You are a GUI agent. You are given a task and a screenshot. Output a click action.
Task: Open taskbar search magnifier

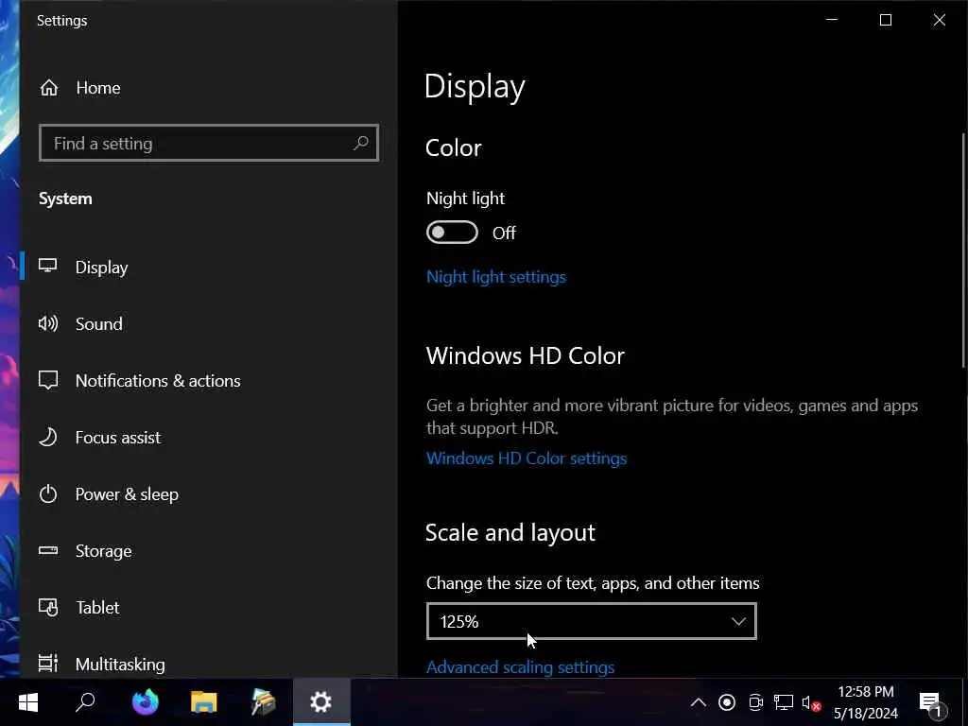coord(85,702)
